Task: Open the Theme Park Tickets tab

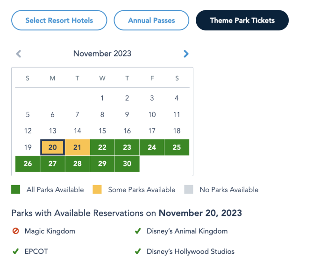Action: point(242,21)
